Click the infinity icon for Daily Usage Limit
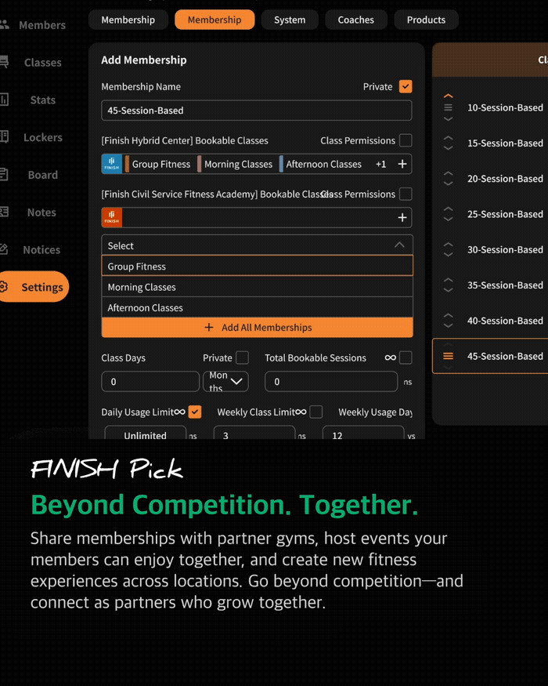The width and height of the screenshot is (548, 686). coord(179,412)
